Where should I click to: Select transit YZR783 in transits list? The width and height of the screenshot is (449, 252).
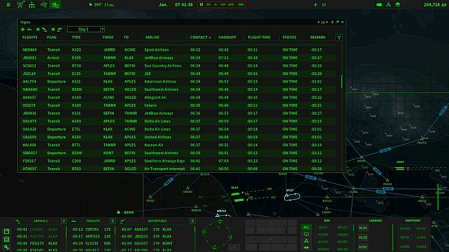point(91,229)
